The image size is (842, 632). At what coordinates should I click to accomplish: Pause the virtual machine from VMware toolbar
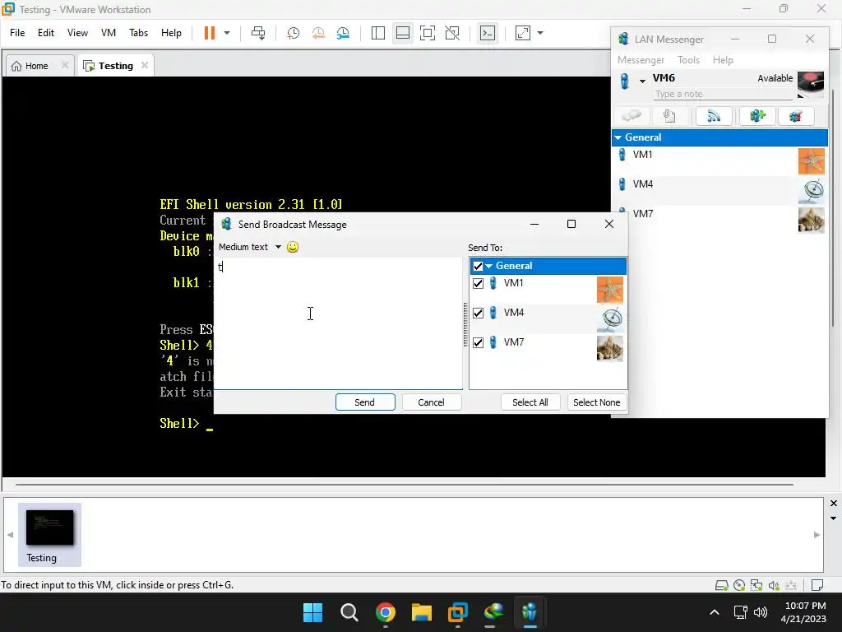pos(210,33)
